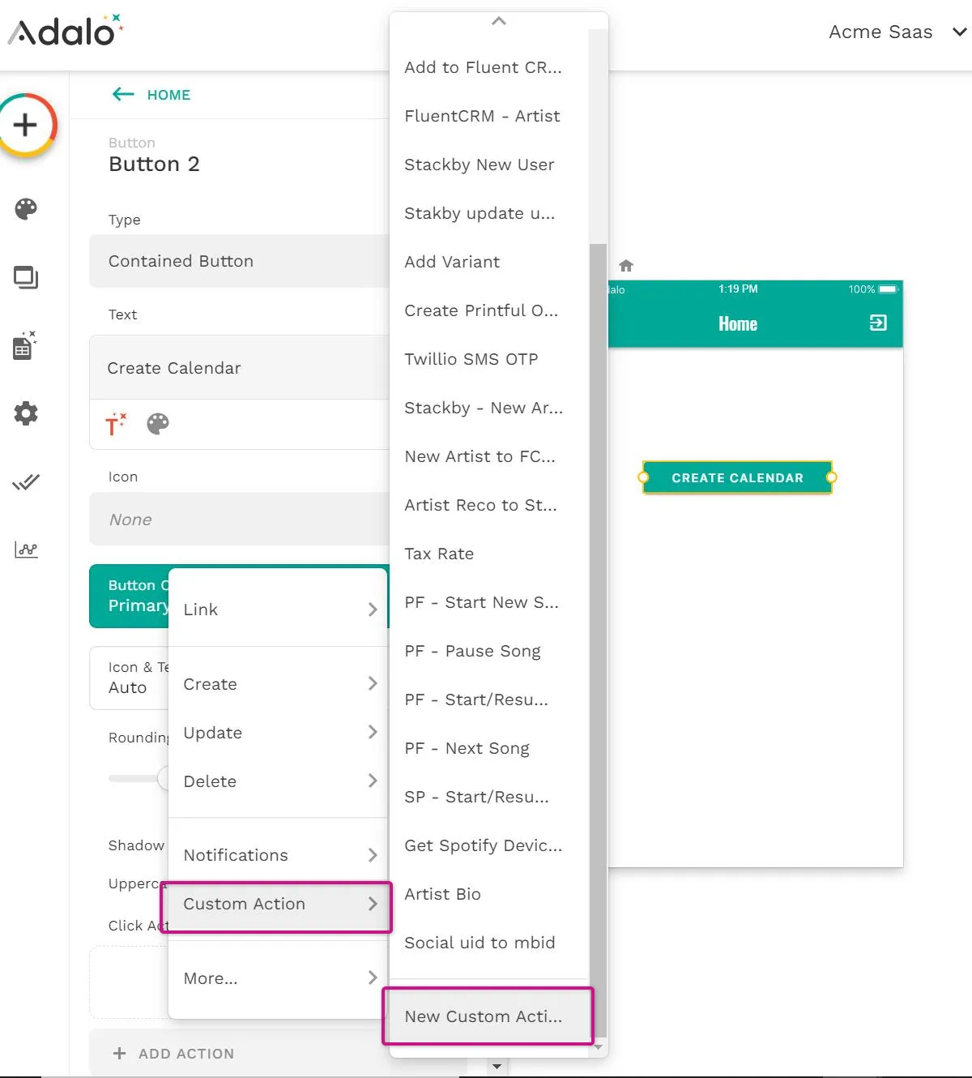
Task: Click the ADD ACTION button
Action: (x=174, y=1054)
